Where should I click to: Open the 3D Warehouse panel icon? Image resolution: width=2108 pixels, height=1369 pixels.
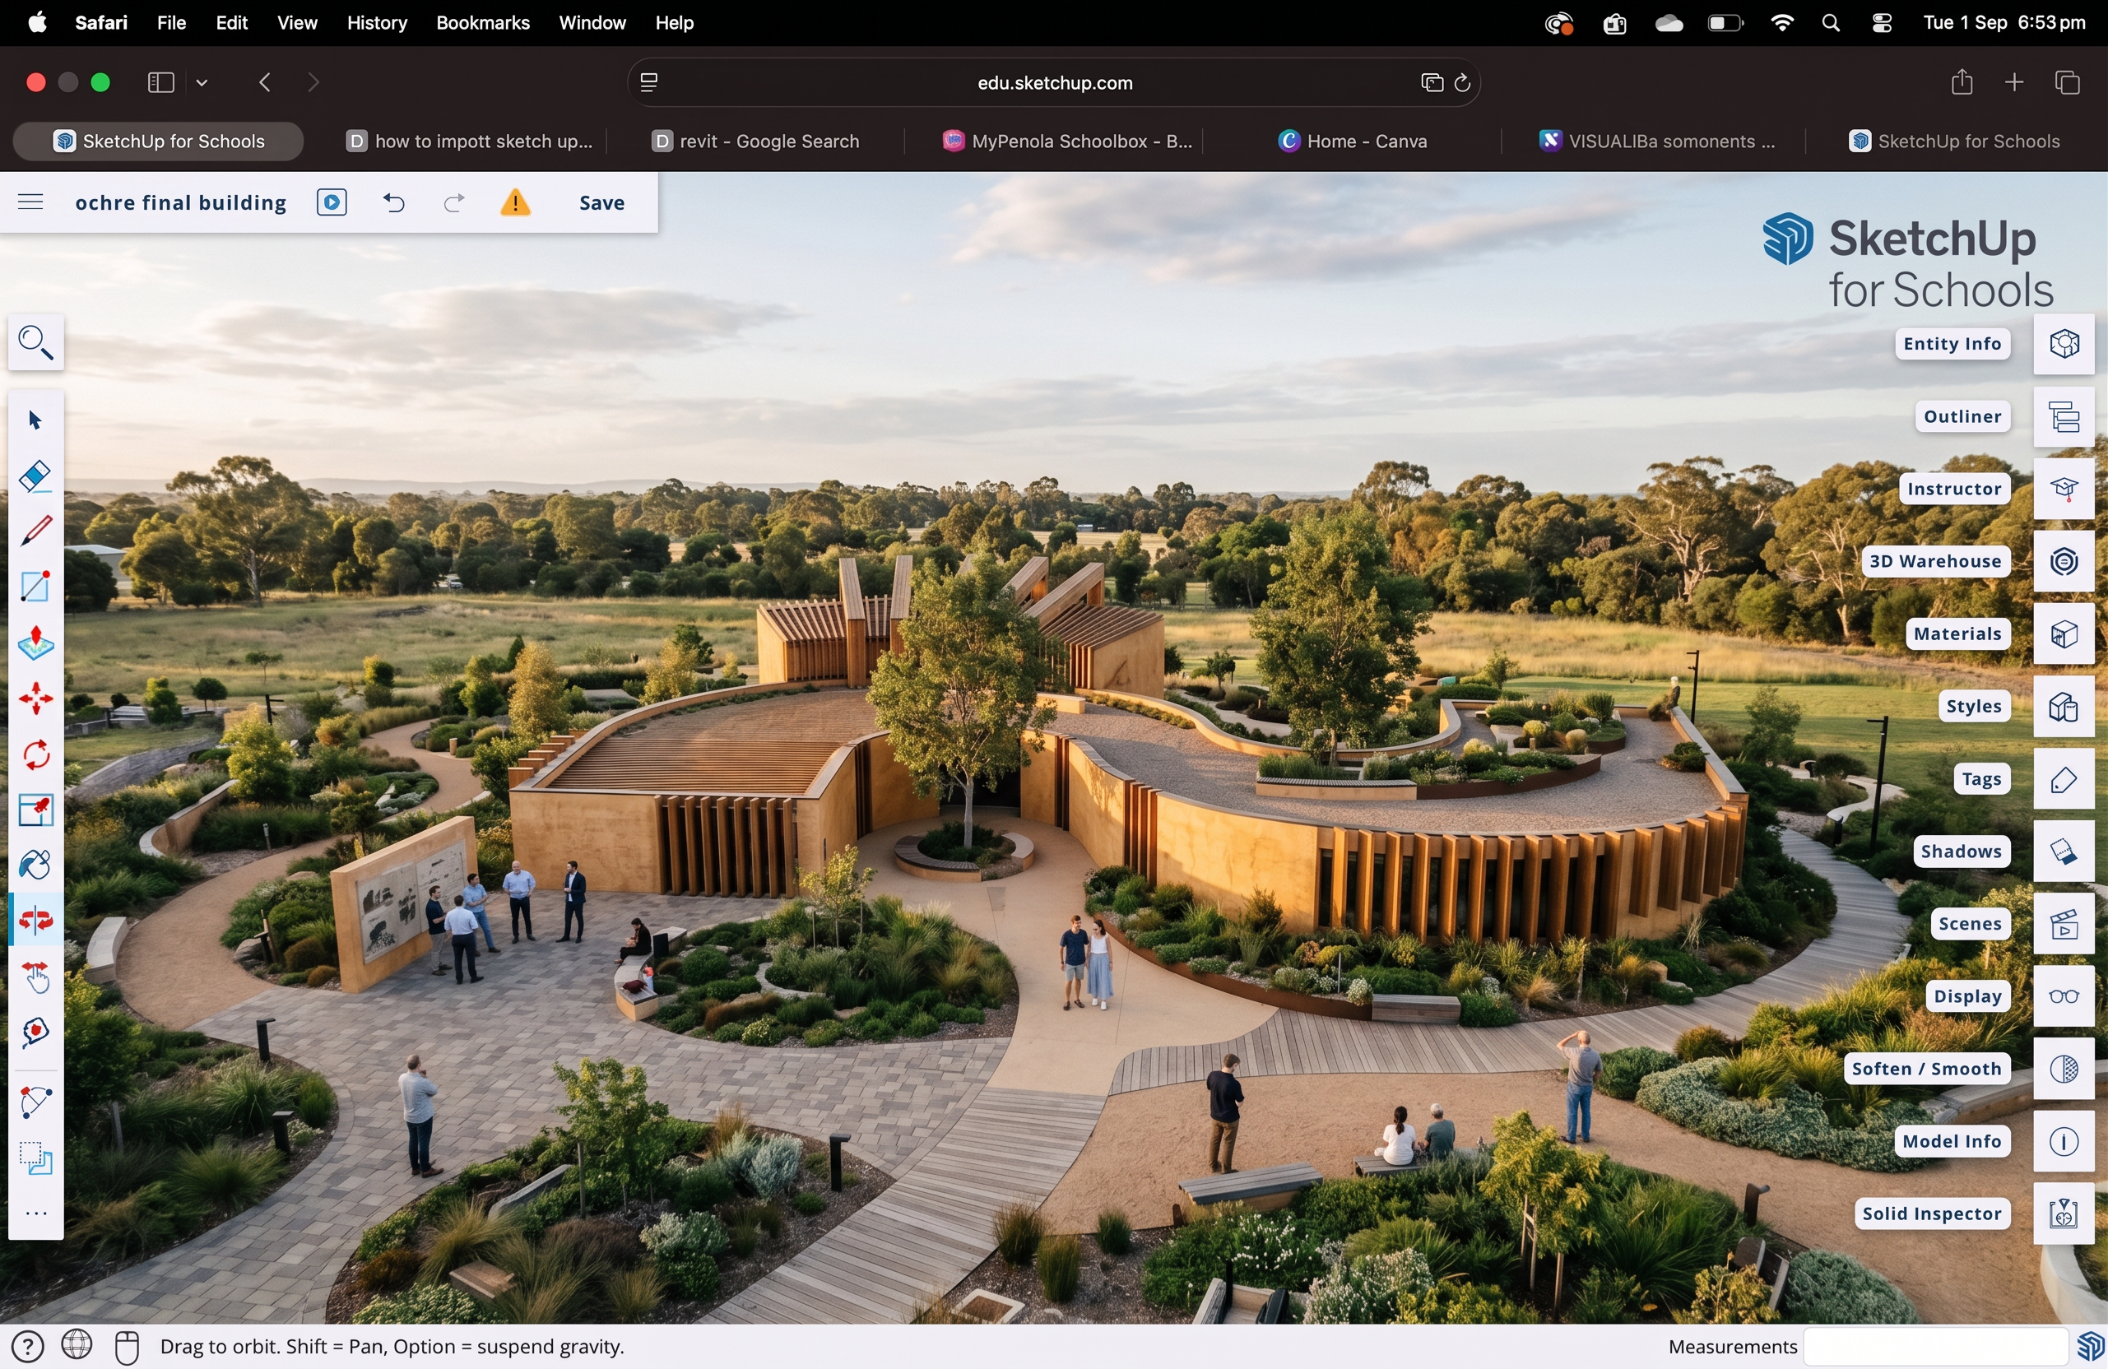2064,561
